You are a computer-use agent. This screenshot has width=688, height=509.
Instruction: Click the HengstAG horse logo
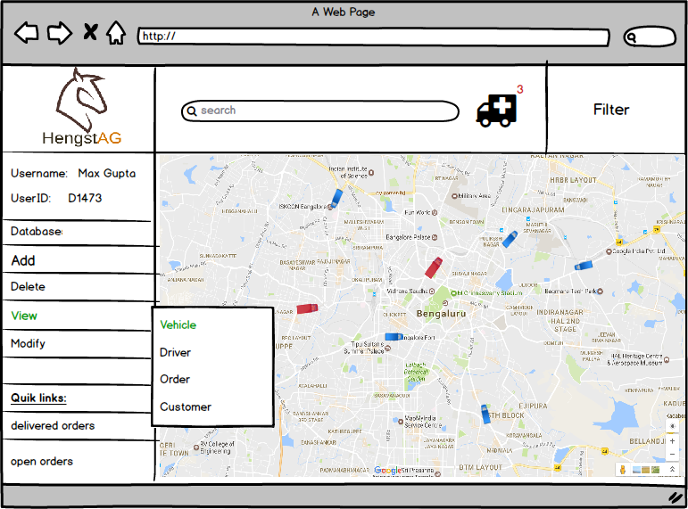81,107
